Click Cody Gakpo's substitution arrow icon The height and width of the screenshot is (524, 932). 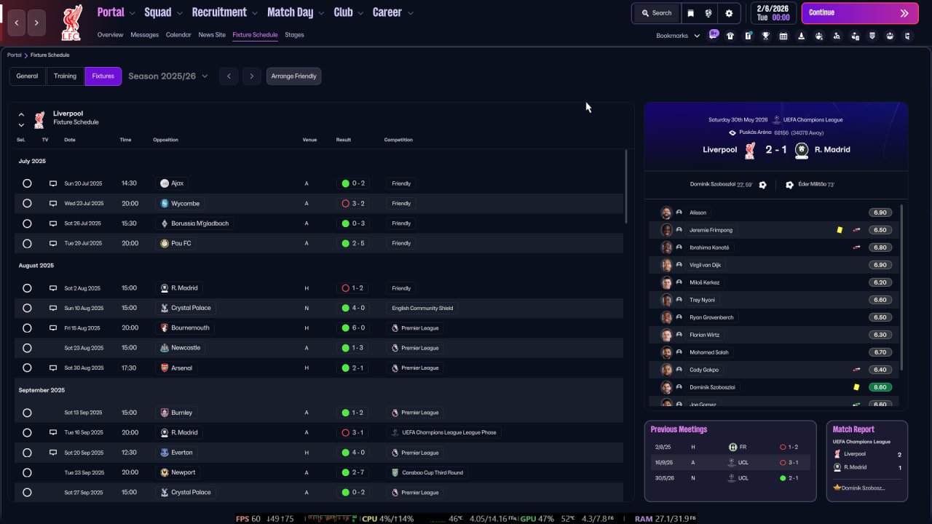pos(857,370)
